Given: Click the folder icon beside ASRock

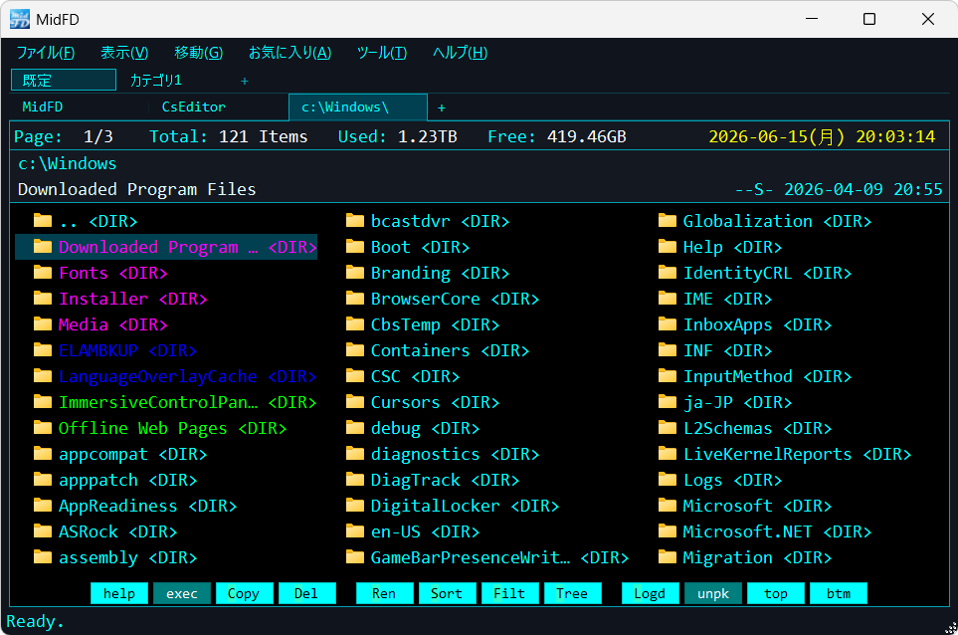Looking at the screenshot, I should point(43,531).
